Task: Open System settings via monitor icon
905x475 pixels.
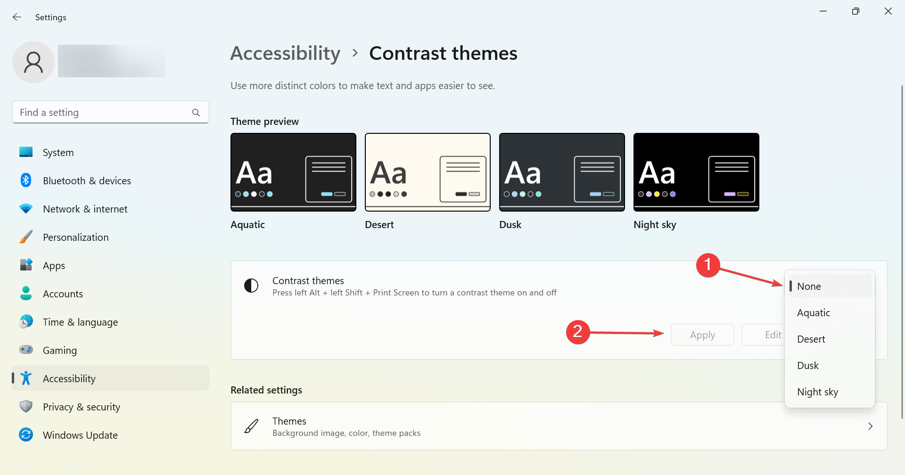Action: (26, 152)
